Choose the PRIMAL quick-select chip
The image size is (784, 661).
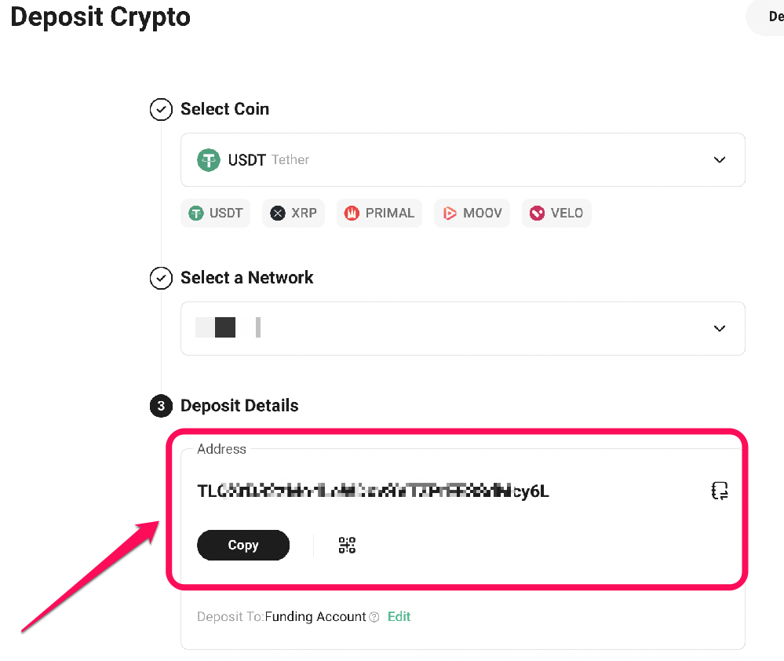coord(380,213)
